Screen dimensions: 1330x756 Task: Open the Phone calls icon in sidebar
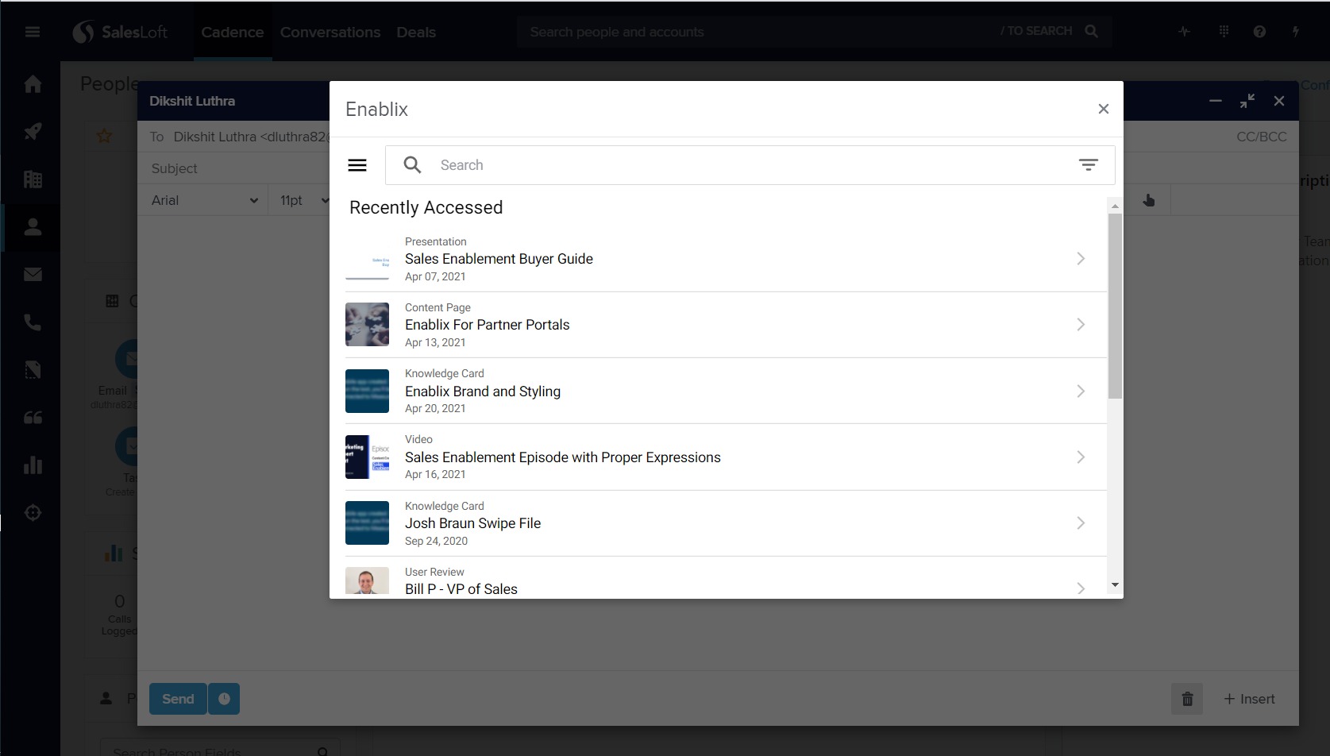[x=33, y=322]
